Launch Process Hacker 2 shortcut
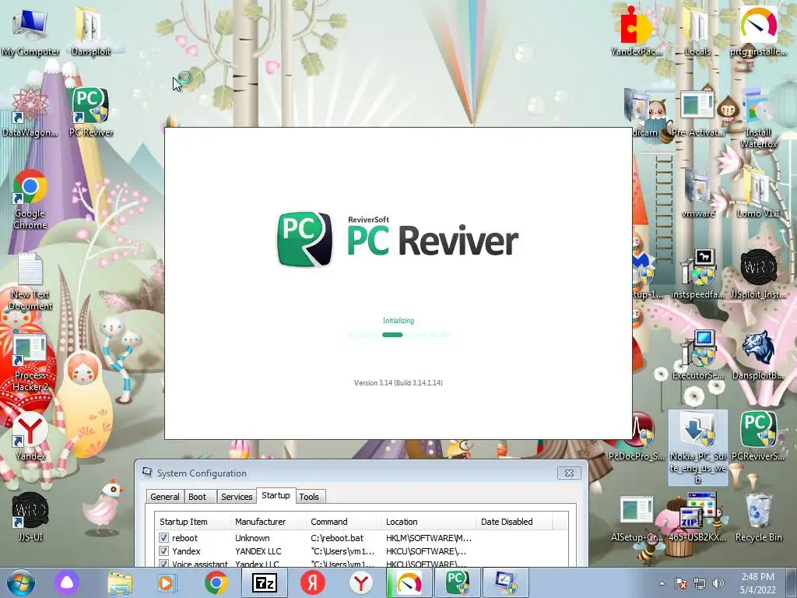This screenshot has width=797, height=598. click(30, 362)
